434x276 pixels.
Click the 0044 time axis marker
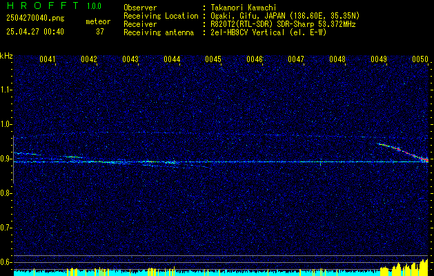click(x=172, y=59)
